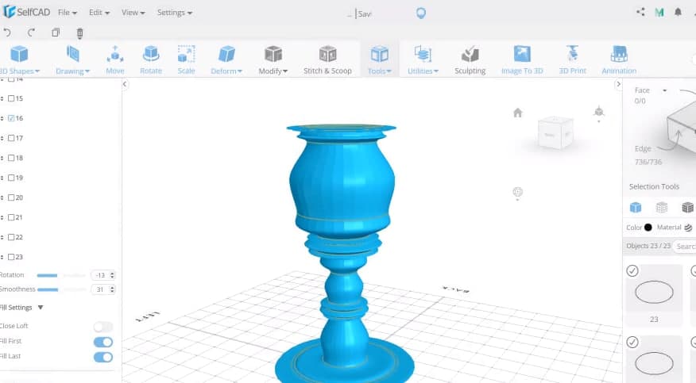Screen dimensions: 696x383
Task: Open the 3D Print tool
Action: (x=573, y=60)
